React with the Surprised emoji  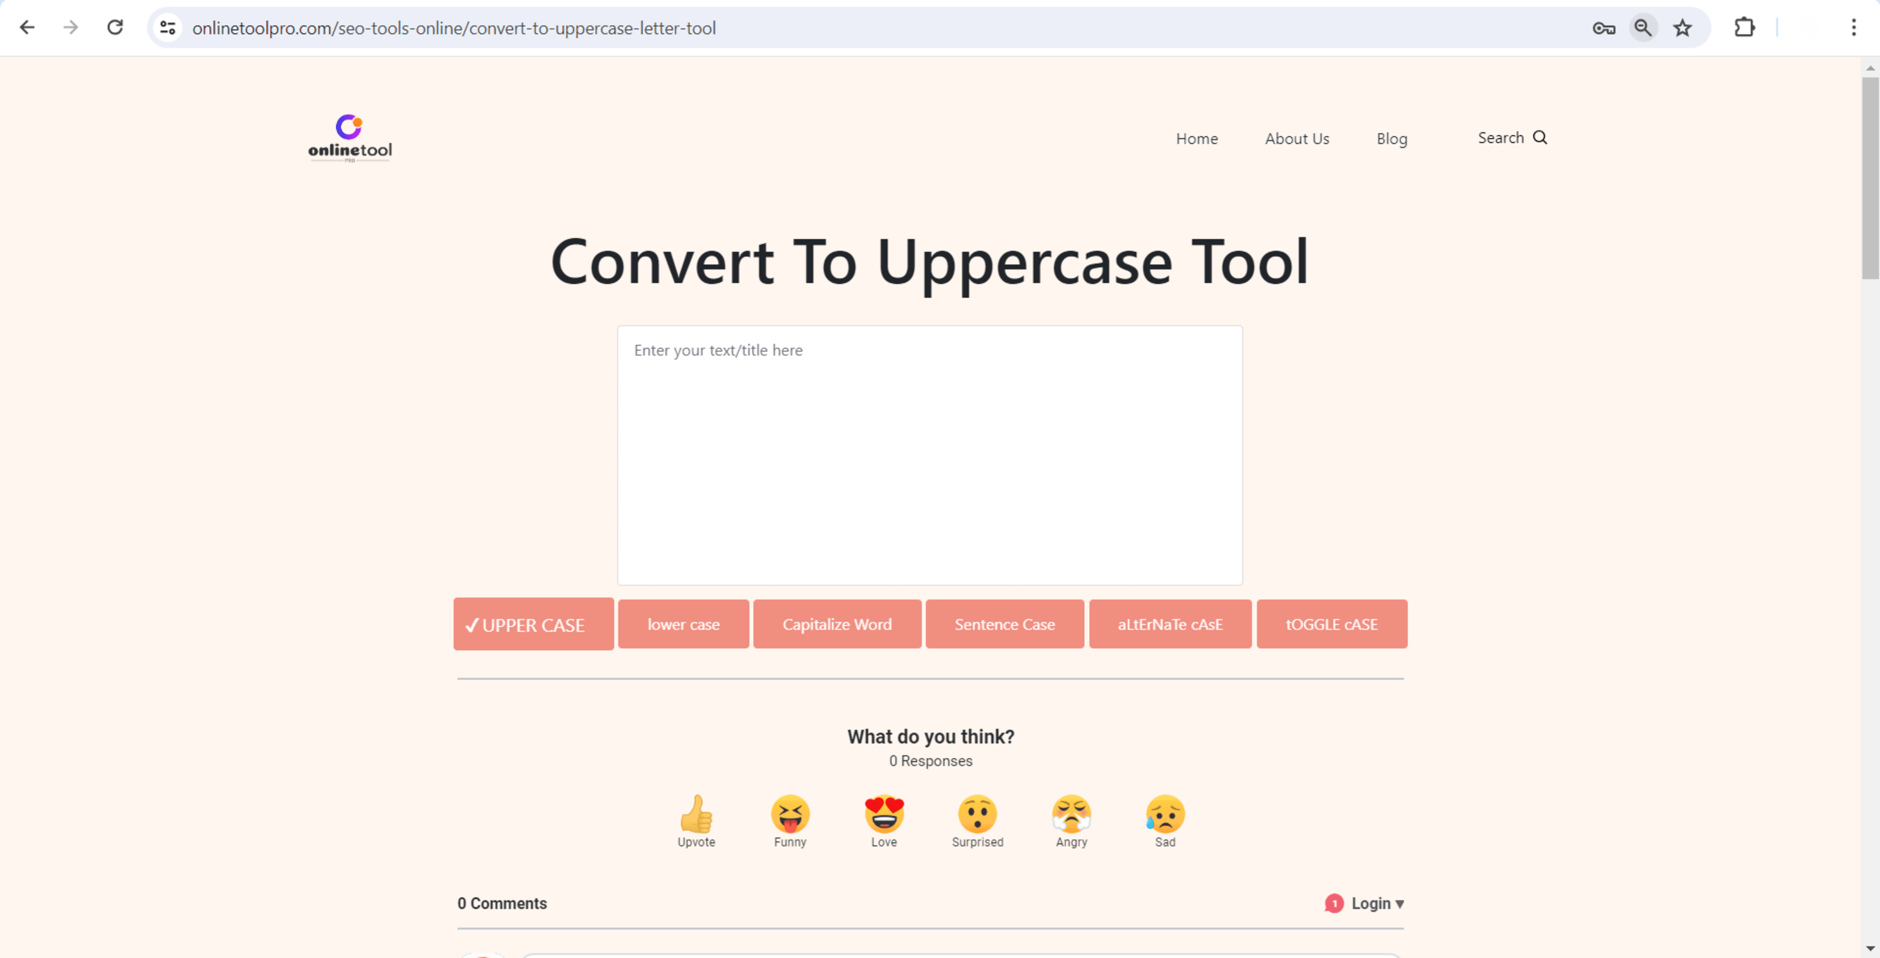(977, 814)
